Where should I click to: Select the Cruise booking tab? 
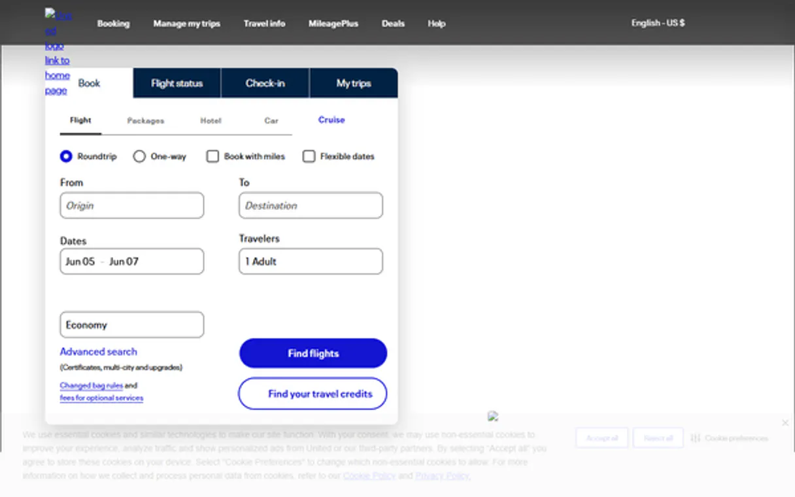click(x=331, y=120)
